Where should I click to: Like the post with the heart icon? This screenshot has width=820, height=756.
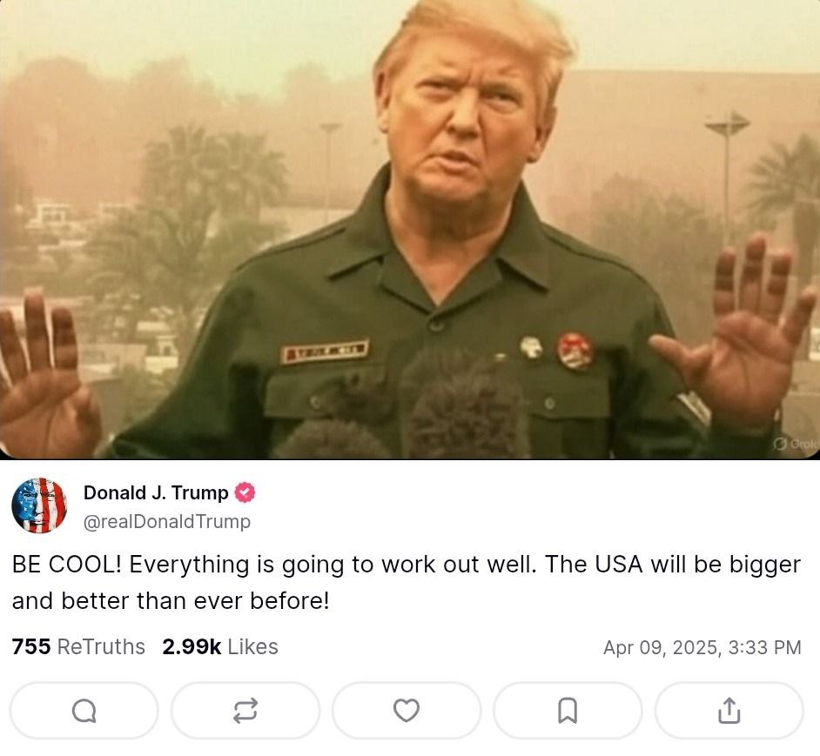(407, 711)
